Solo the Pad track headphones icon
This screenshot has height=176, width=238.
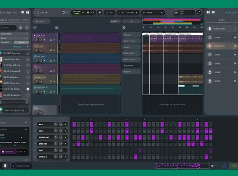pyautogui.click(x=51, y=71)
